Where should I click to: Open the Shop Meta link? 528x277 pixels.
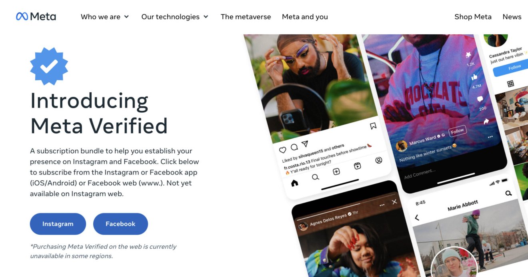pyautogui.click(x=473, y=17)
